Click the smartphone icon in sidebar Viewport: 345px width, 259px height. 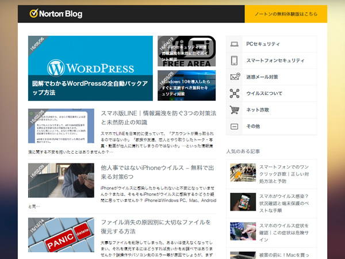[235, 60]
